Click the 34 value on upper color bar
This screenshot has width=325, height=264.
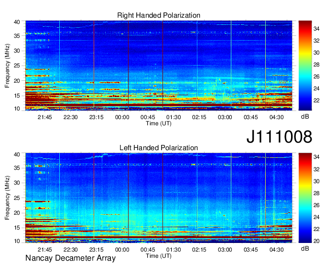[316, 29]
